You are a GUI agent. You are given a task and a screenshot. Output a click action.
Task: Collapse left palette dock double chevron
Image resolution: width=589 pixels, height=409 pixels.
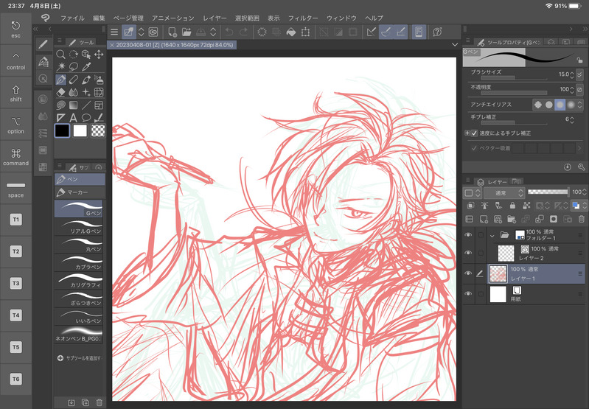(35, 29)
